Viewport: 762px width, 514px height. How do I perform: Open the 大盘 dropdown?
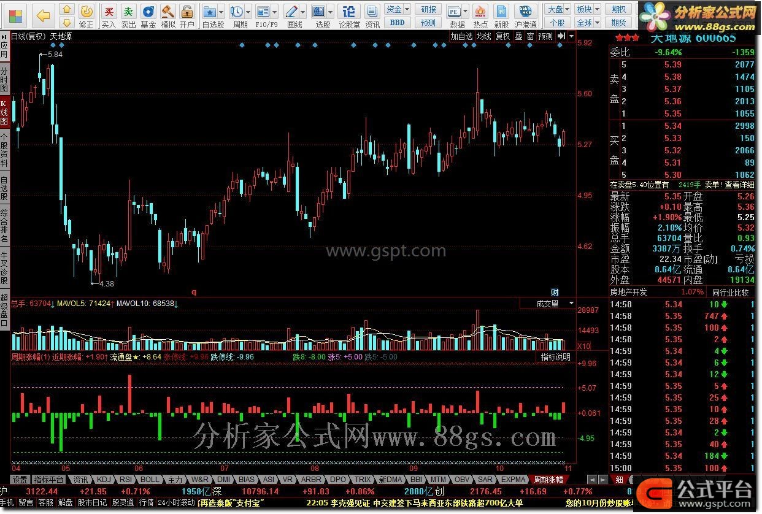tap(558, 9)
